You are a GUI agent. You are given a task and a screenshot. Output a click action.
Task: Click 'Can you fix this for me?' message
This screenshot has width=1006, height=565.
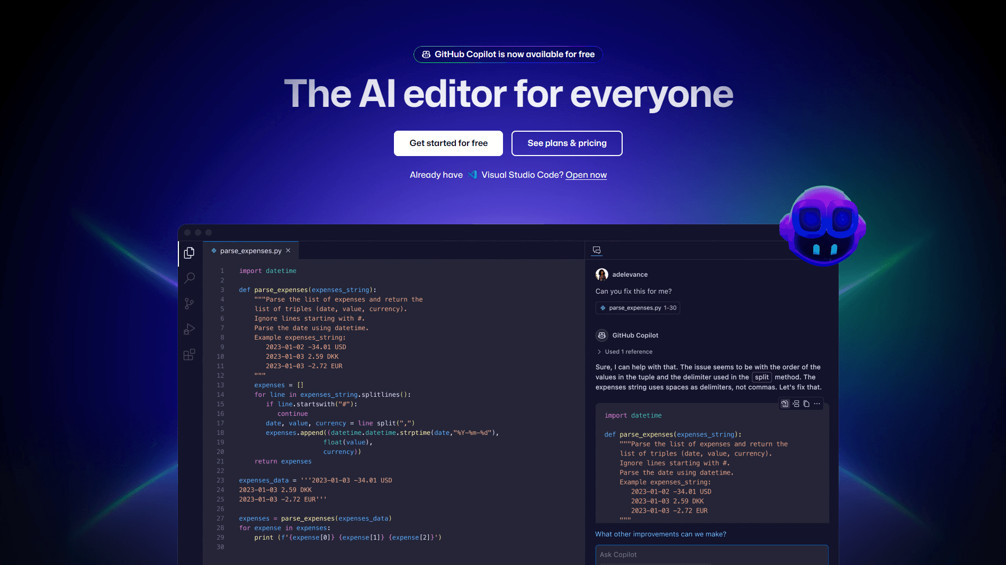[x=634, y=291]
